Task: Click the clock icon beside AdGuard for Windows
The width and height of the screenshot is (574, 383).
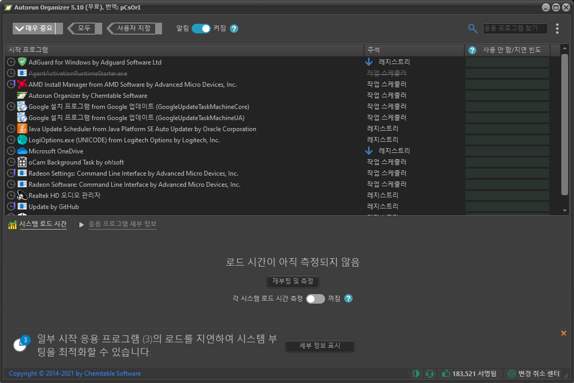Action: pyautogui.click(x=11, y=62)
